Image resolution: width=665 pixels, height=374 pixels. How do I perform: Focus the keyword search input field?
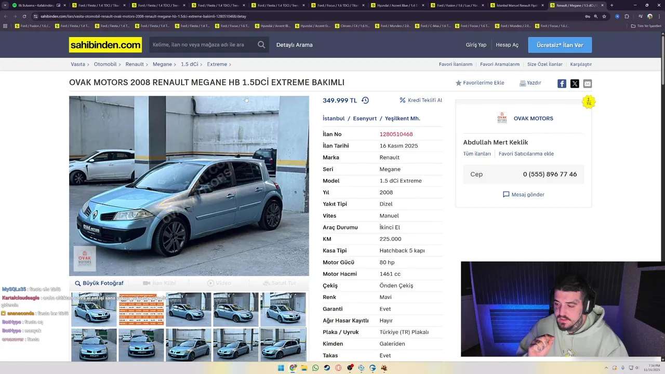pyautogui.click(x=203, y=45)
